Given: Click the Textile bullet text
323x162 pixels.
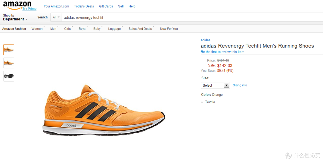Looking at the screenshot, I should pyautogui.click(x=210, y=102).
